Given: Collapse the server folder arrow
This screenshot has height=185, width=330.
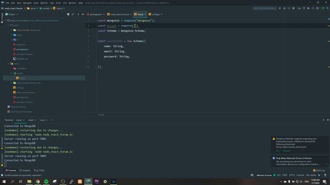Looking at the screenshot, I should pos(9,64).
